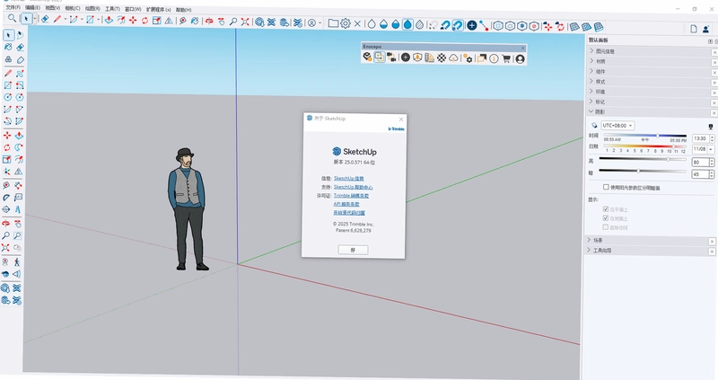Toggle 在地面上 checkbox
Image resolution: width=718 pixels, height=380 pixels.
click(x=606, y=218)
